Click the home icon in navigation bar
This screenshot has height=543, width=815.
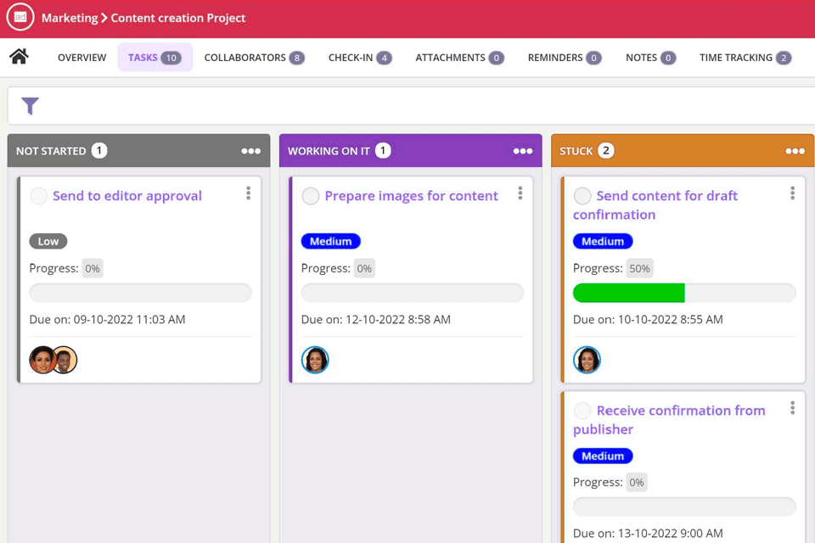(x=19, y=57)
